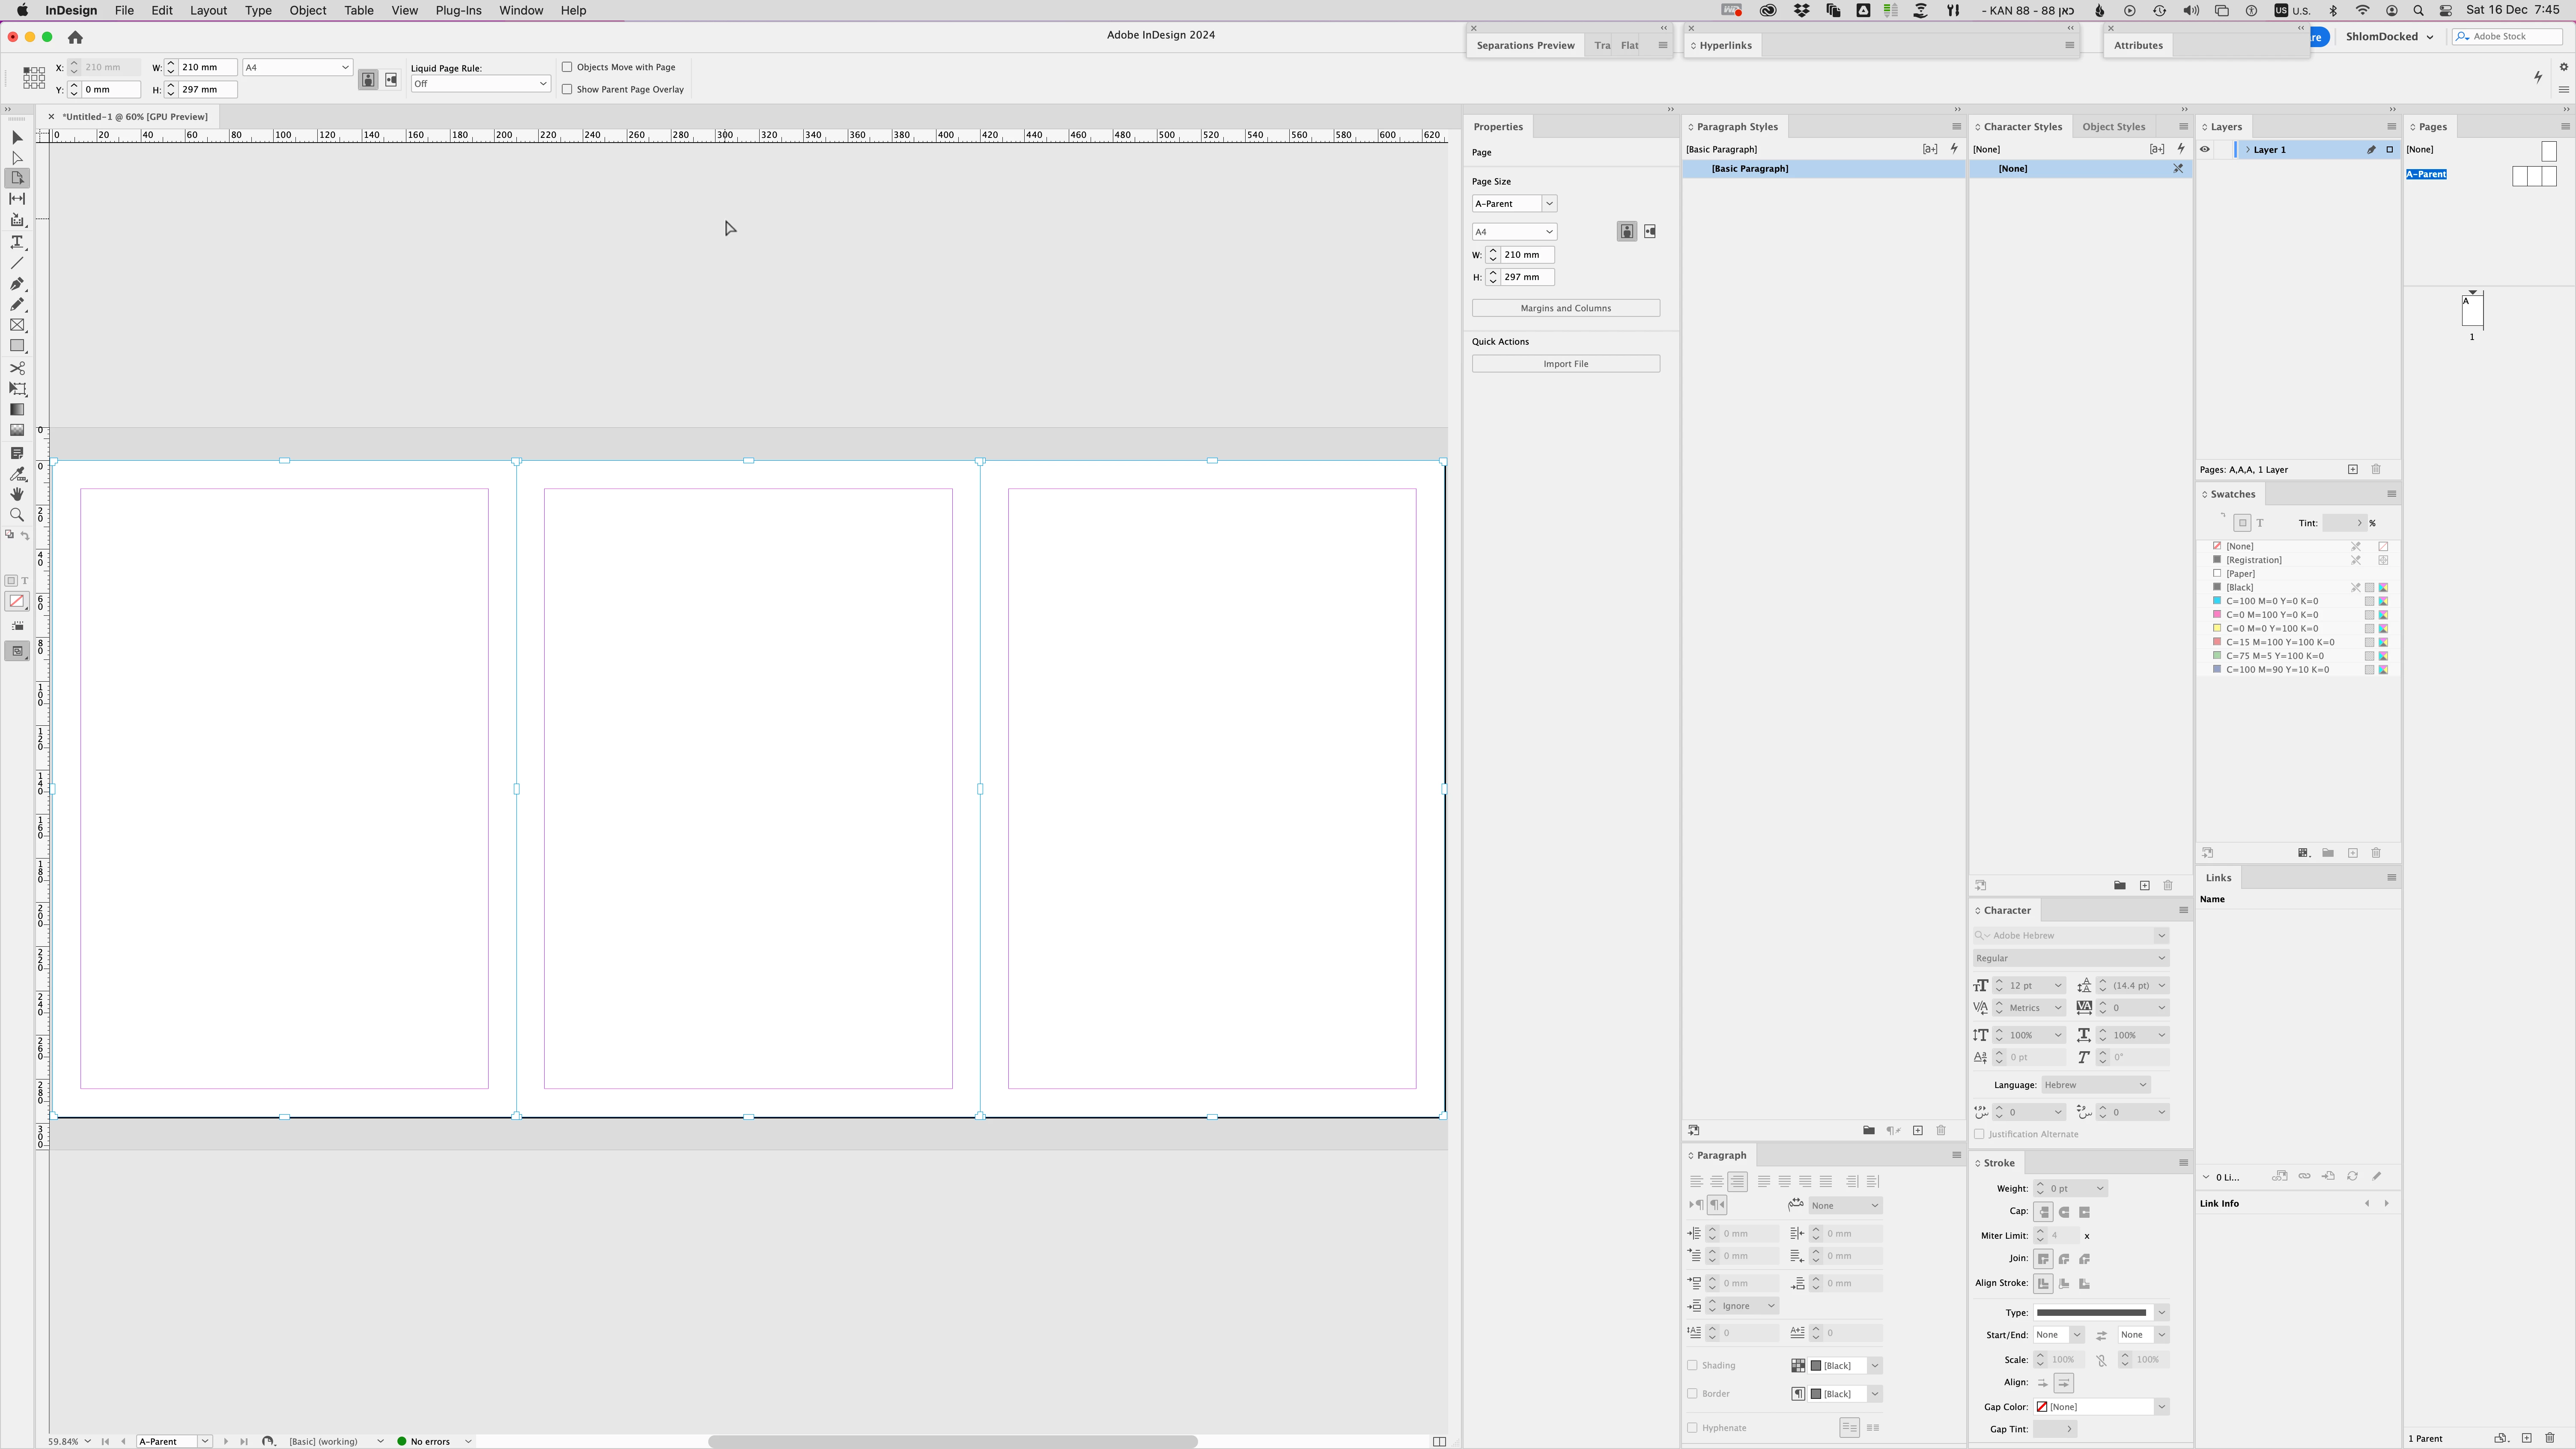Screen dimensions: 2576x1449
Task: Switch to the Object Styles tab
Action: pyautogui.click(x=2113, y=127)
